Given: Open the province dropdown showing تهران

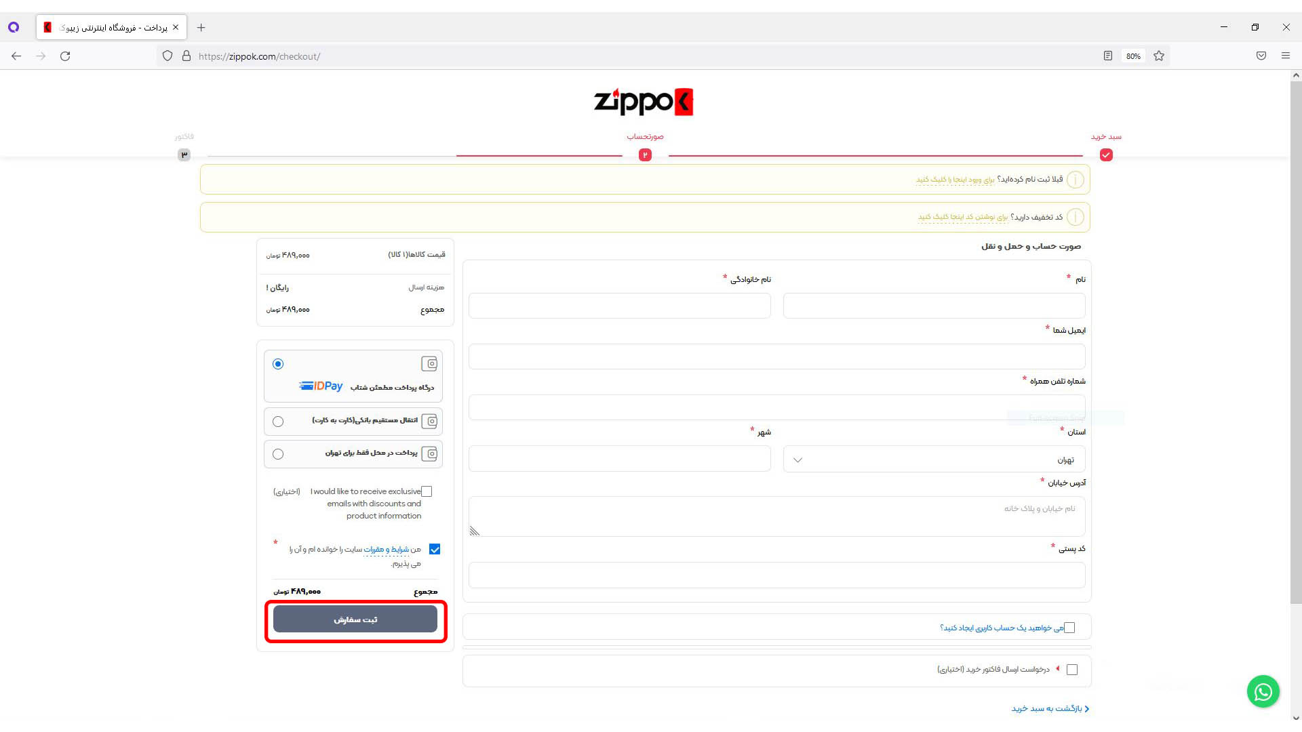Looking at the screenshot, I should click(x=934, y=460).
